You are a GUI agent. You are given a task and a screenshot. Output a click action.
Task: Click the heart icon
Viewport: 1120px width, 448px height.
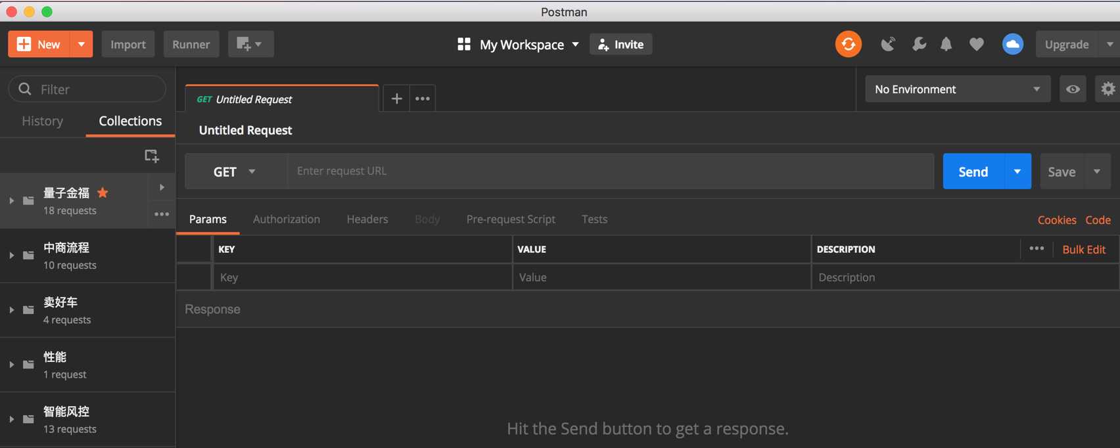coord(977,44)
